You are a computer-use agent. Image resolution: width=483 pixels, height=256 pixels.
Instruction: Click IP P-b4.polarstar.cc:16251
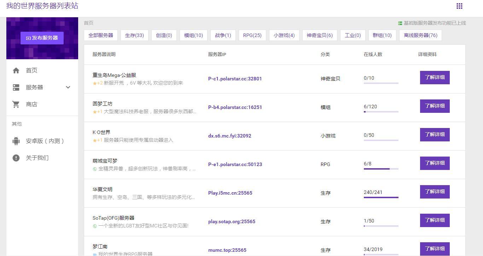[x=235, y=108]
